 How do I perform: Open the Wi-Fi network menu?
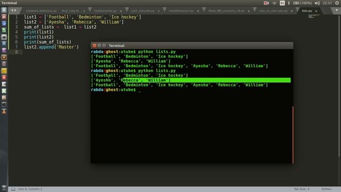click(274, 3)
